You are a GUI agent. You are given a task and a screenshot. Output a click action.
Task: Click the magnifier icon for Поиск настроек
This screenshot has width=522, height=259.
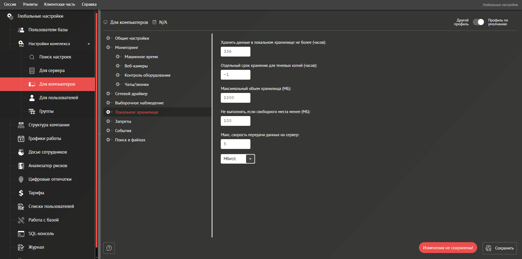click(32, 57)
